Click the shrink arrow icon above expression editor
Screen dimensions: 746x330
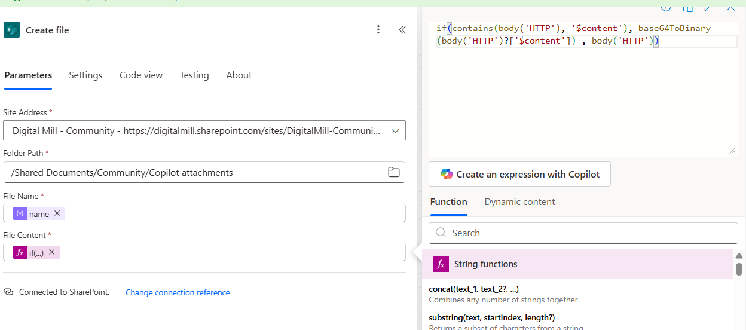708,7
